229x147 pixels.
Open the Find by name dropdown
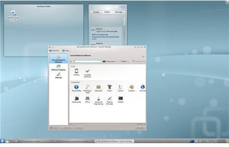click(x=110, y=61)
